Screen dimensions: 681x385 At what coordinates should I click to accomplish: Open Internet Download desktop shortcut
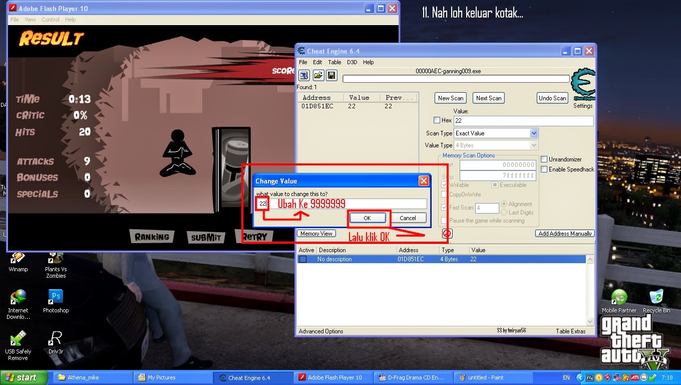[x=18, y=297]
